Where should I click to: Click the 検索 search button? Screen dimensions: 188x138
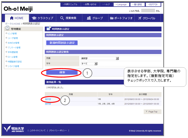pyautogui.click(x=62, y=72)
